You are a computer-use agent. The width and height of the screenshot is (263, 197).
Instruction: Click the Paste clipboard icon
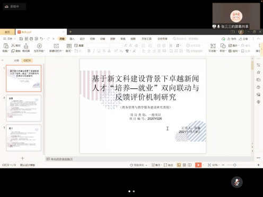click(x=6, y=46)
